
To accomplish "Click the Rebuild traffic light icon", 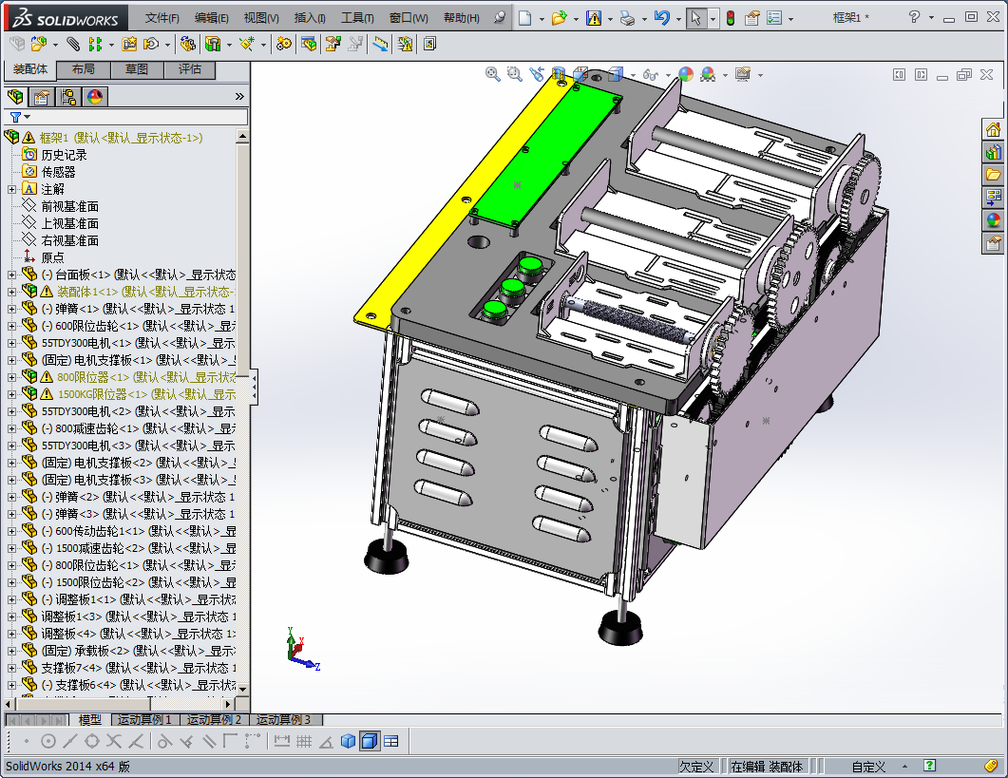I will coord(731,18).
